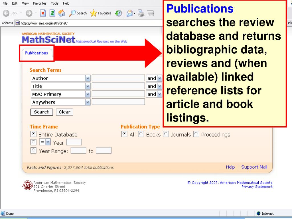Open the Author search field dropdown
Screen dimensions: 292x219
point(88,78)
